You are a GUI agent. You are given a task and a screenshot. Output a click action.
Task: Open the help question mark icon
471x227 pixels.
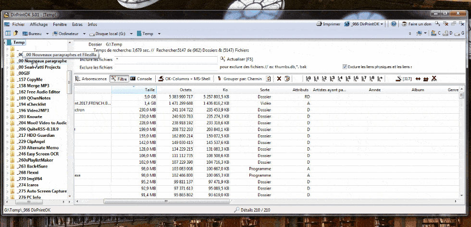click(x=394, y=24)
